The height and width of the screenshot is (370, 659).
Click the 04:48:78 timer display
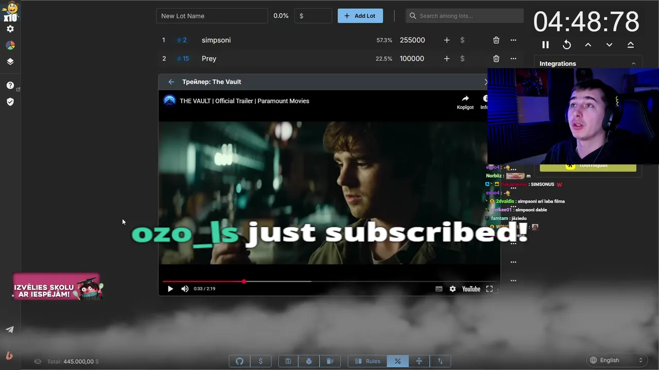[586, 22]
